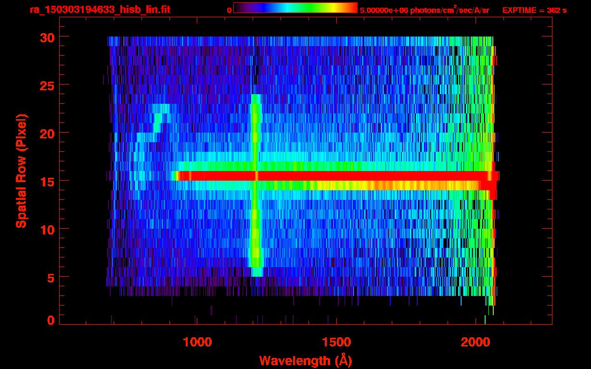The height and width of the screenshot is (369, 591).
Task: Click the 5.00000e+06 photons/cm²/sec/Å/sr label
Action: [x=424, y=10]
